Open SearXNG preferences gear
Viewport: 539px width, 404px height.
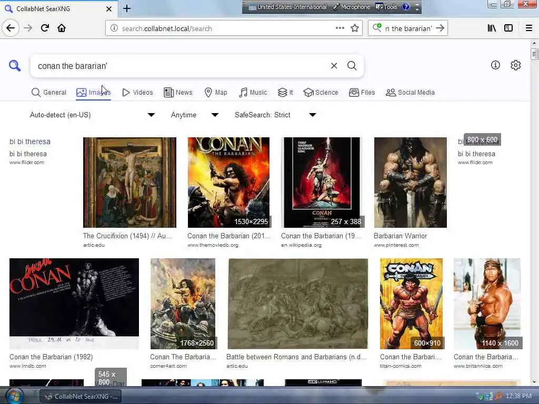516,65
